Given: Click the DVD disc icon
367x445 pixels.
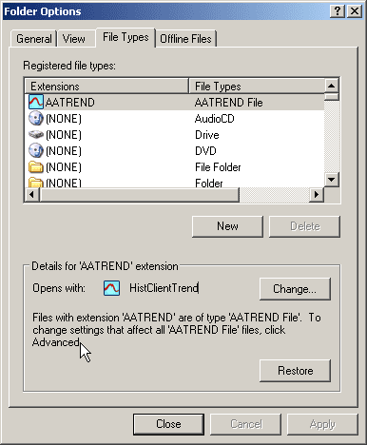Looking at the screenshot, I should tap(35, 150).
